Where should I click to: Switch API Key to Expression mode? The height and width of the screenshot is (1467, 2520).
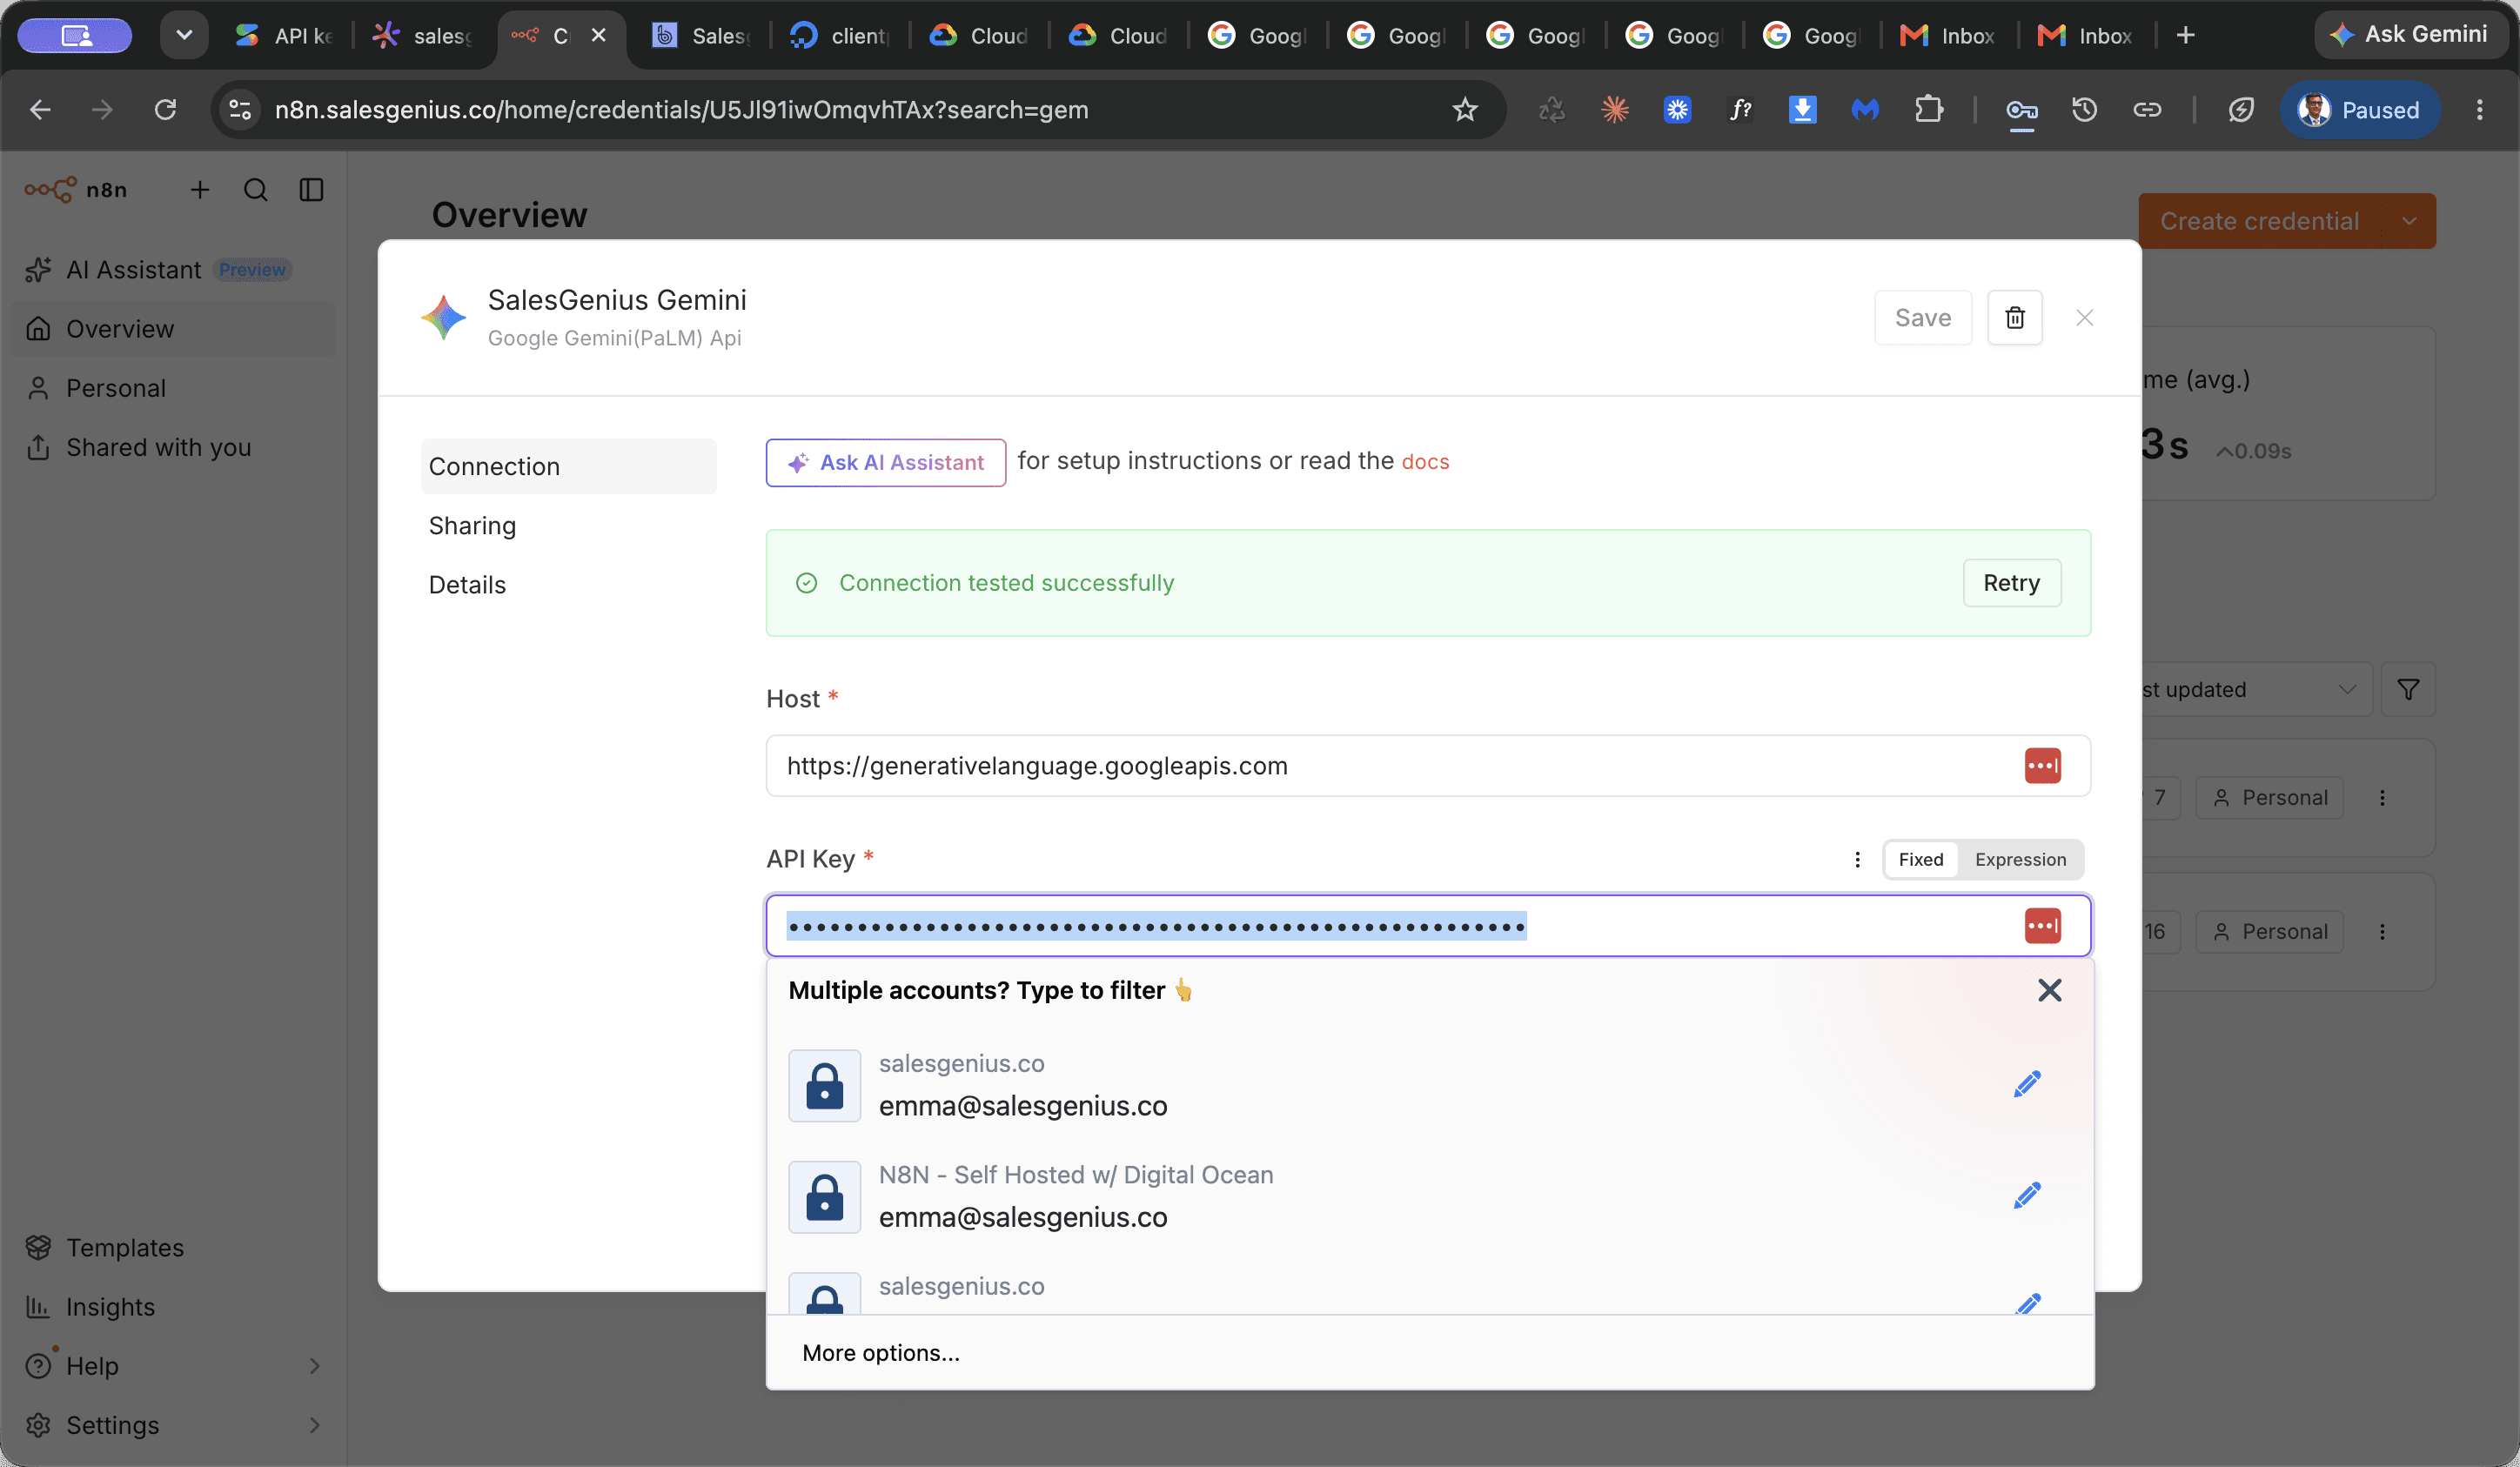[x=2020, y=860]
